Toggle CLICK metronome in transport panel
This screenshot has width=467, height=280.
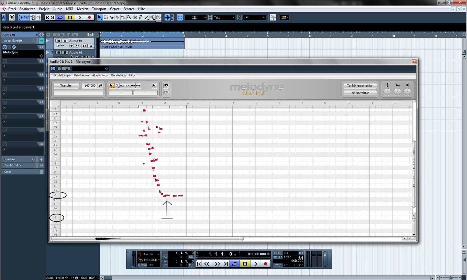click(x=278, y=253)
